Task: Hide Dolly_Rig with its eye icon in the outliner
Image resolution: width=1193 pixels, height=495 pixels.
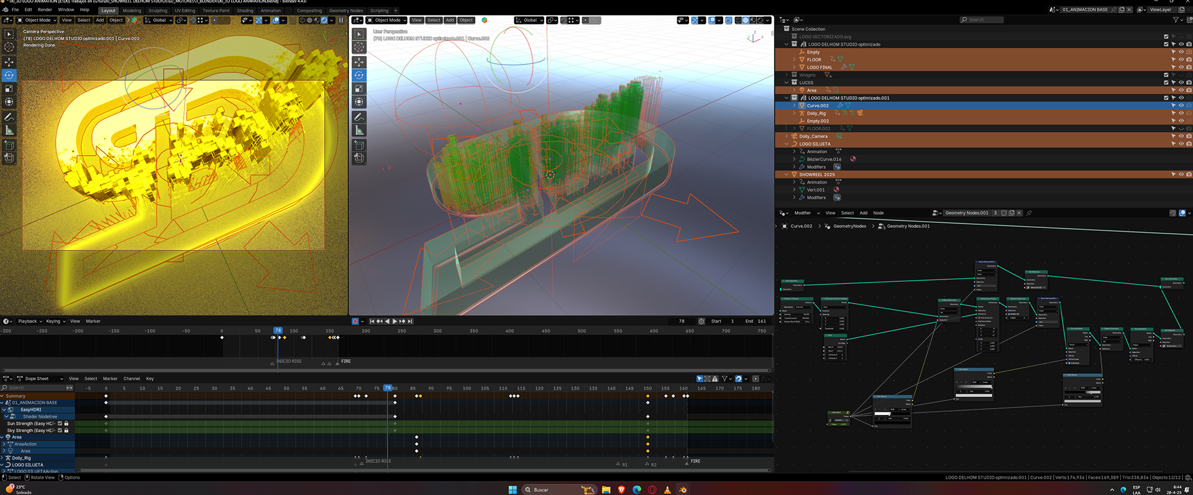Action: point(1181,113)
